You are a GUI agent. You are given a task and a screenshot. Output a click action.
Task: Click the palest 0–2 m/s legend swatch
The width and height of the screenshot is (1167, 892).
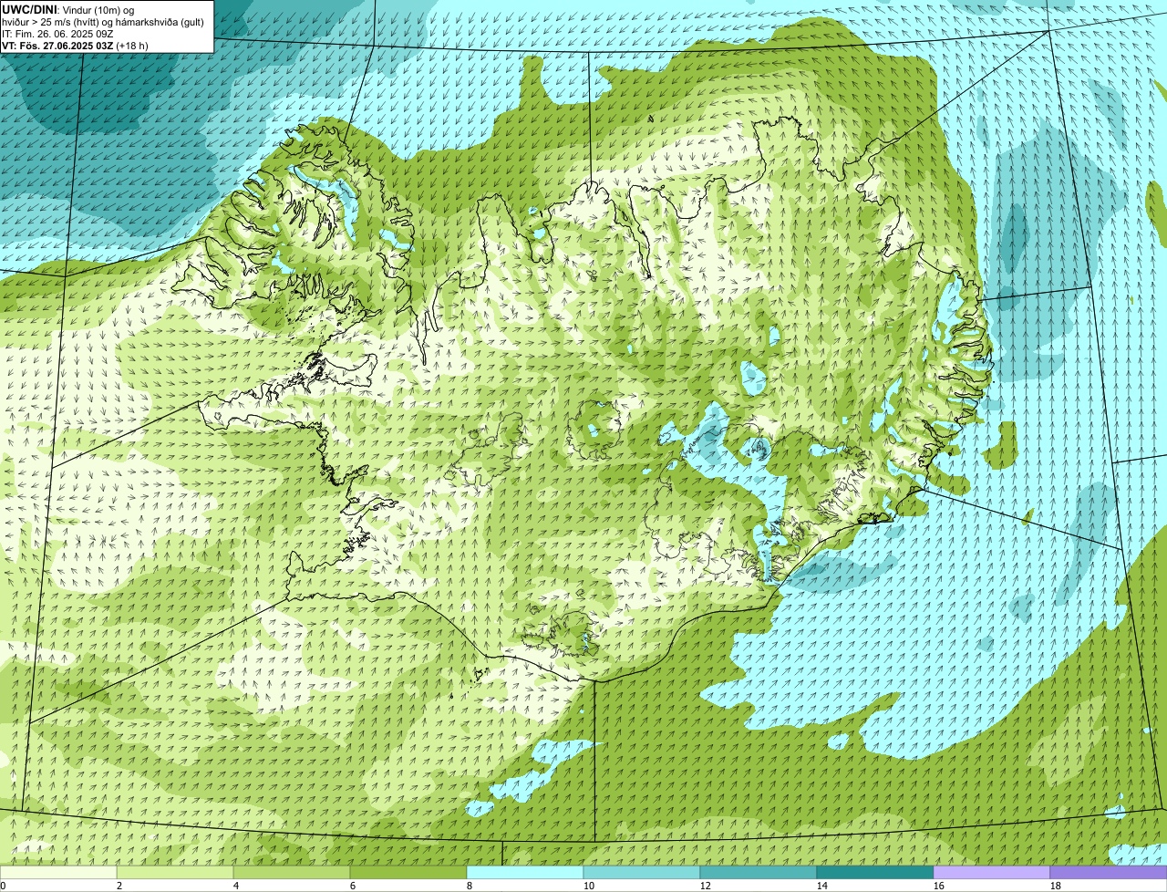coord(58,872)
